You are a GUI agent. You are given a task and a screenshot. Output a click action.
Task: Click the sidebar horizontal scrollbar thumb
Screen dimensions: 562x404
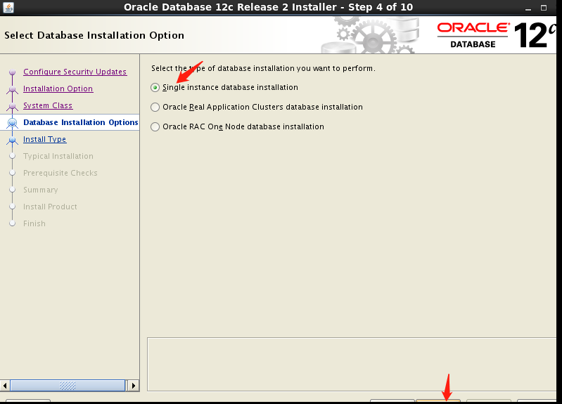click(68, 386)
